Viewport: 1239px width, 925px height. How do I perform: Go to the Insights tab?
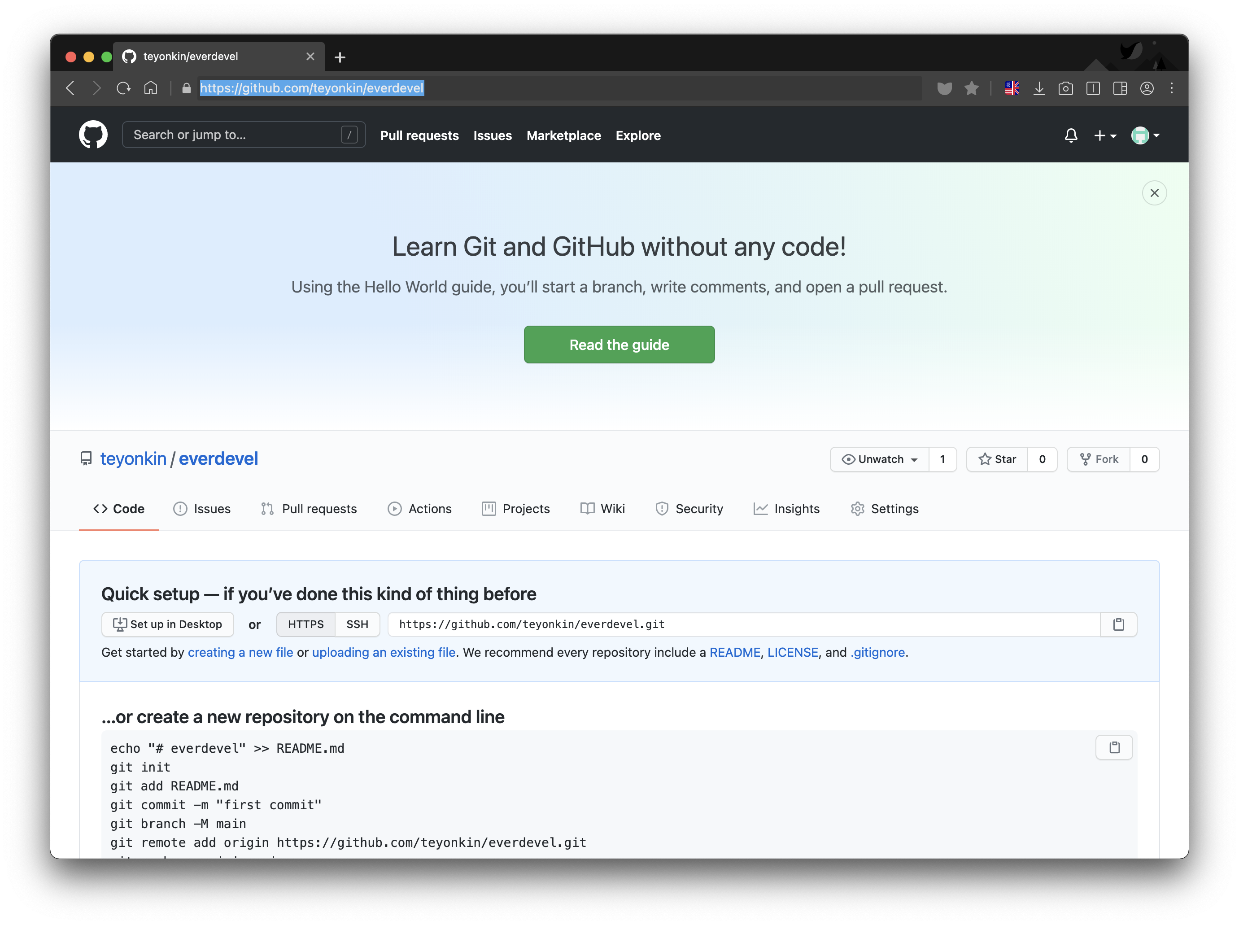[786, 508]
